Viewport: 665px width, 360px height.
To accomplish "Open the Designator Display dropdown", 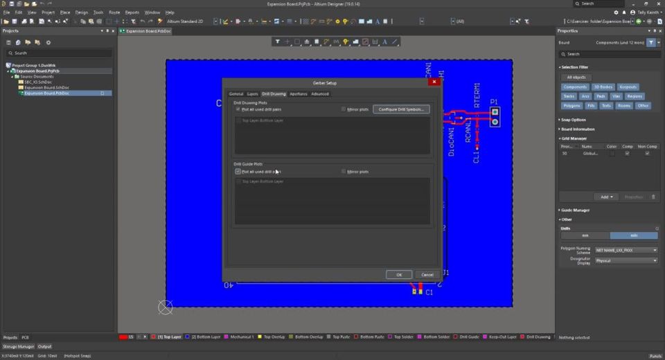I will pyautogui.click(x=626, y=260).
